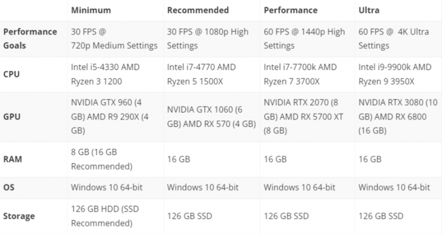Select the Ultra column header
The image size is (442, 234).
369,10
